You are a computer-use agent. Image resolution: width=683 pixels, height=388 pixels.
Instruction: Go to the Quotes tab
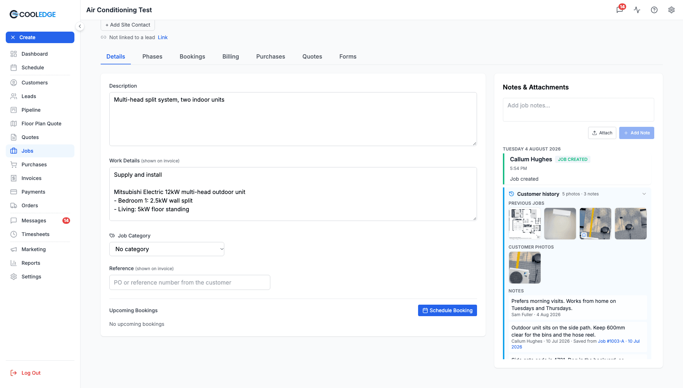(x=312, y=57)
